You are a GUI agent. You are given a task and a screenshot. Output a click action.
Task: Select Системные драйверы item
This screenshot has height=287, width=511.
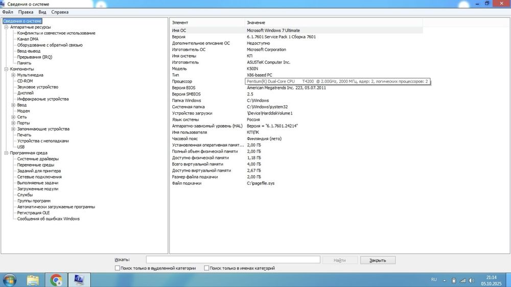point(38,159)
